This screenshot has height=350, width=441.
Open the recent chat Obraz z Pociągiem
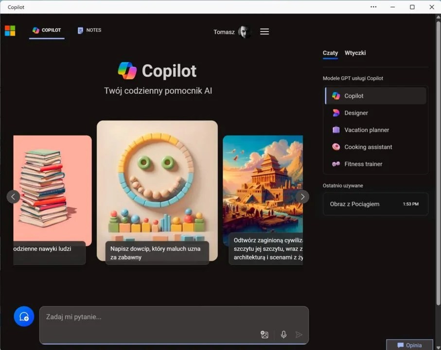(x=375, y=204)
